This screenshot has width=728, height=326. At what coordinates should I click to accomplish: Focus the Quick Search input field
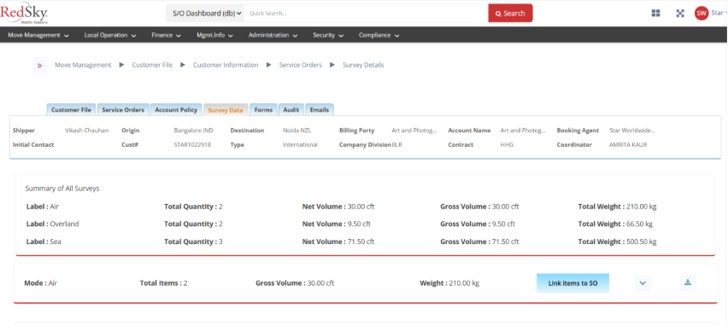[x=366, y=14]
